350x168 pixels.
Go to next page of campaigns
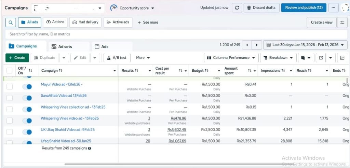tap(257, 45)
